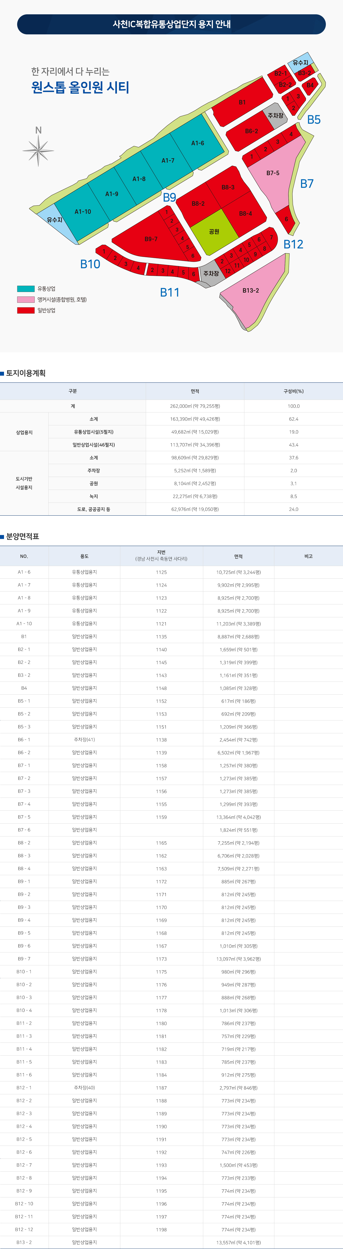
Task: Click the B8-4 parcel on the map
Action: (245, 213)
